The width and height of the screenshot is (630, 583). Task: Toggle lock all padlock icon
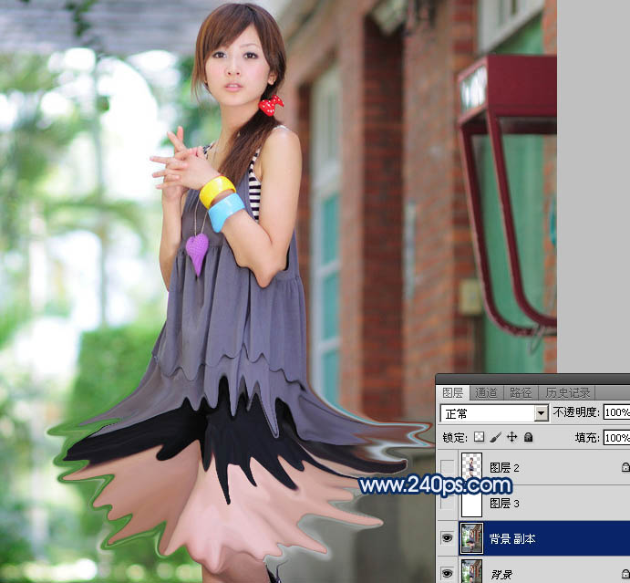pos(529,437)
